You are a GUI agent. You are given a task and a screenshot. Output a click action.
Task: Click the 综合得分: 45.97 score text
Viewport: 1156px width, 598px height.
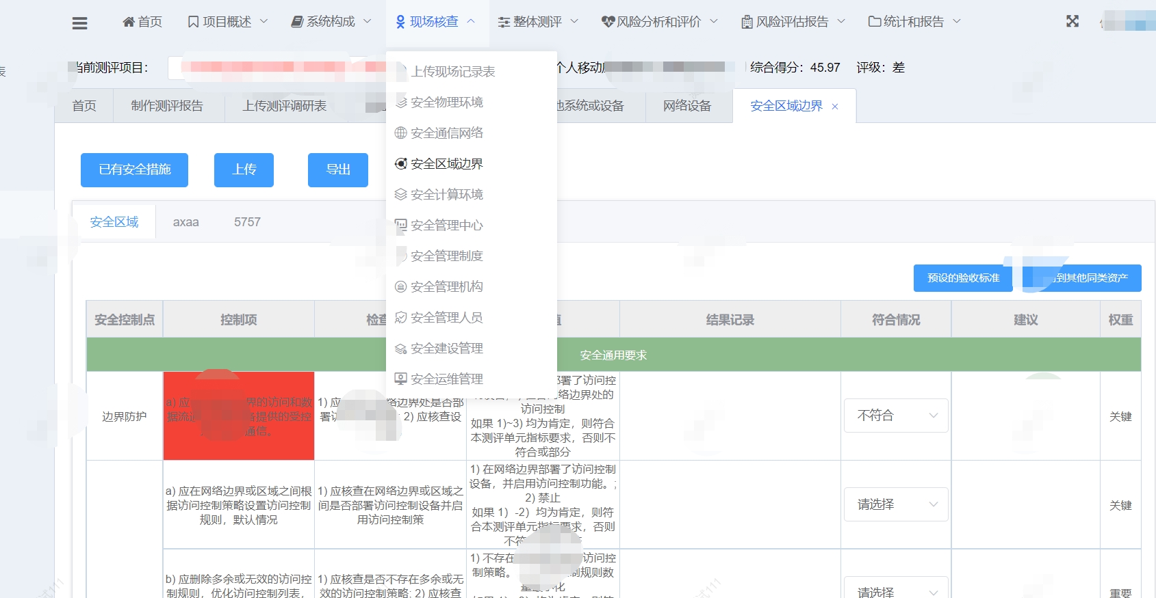(795, 68)
